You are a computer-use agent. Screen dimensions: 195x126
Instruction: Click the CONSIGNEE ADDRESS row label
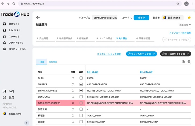(49, 103)
